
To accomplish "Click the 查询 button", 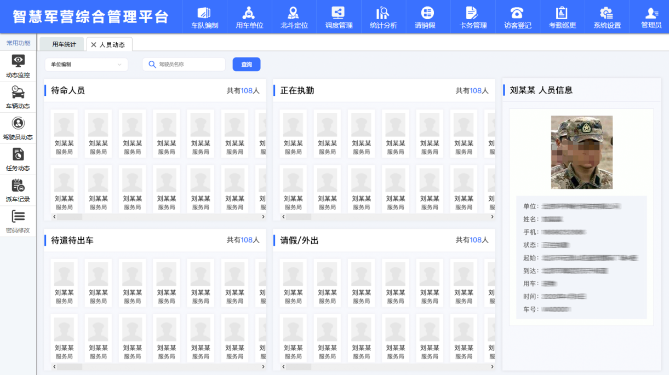I will [x=247, y=65].
